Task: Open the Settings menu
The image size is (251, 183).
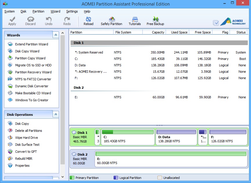Action: coord(72,11)
